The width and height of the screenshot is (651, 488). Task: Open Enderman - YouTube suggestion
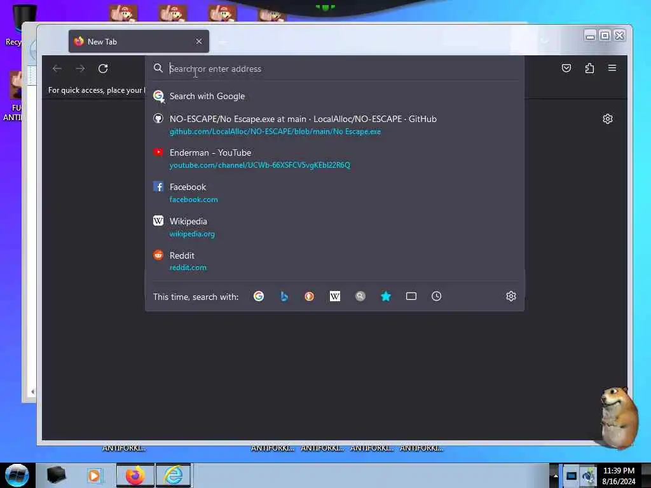[x=334, y=158]
